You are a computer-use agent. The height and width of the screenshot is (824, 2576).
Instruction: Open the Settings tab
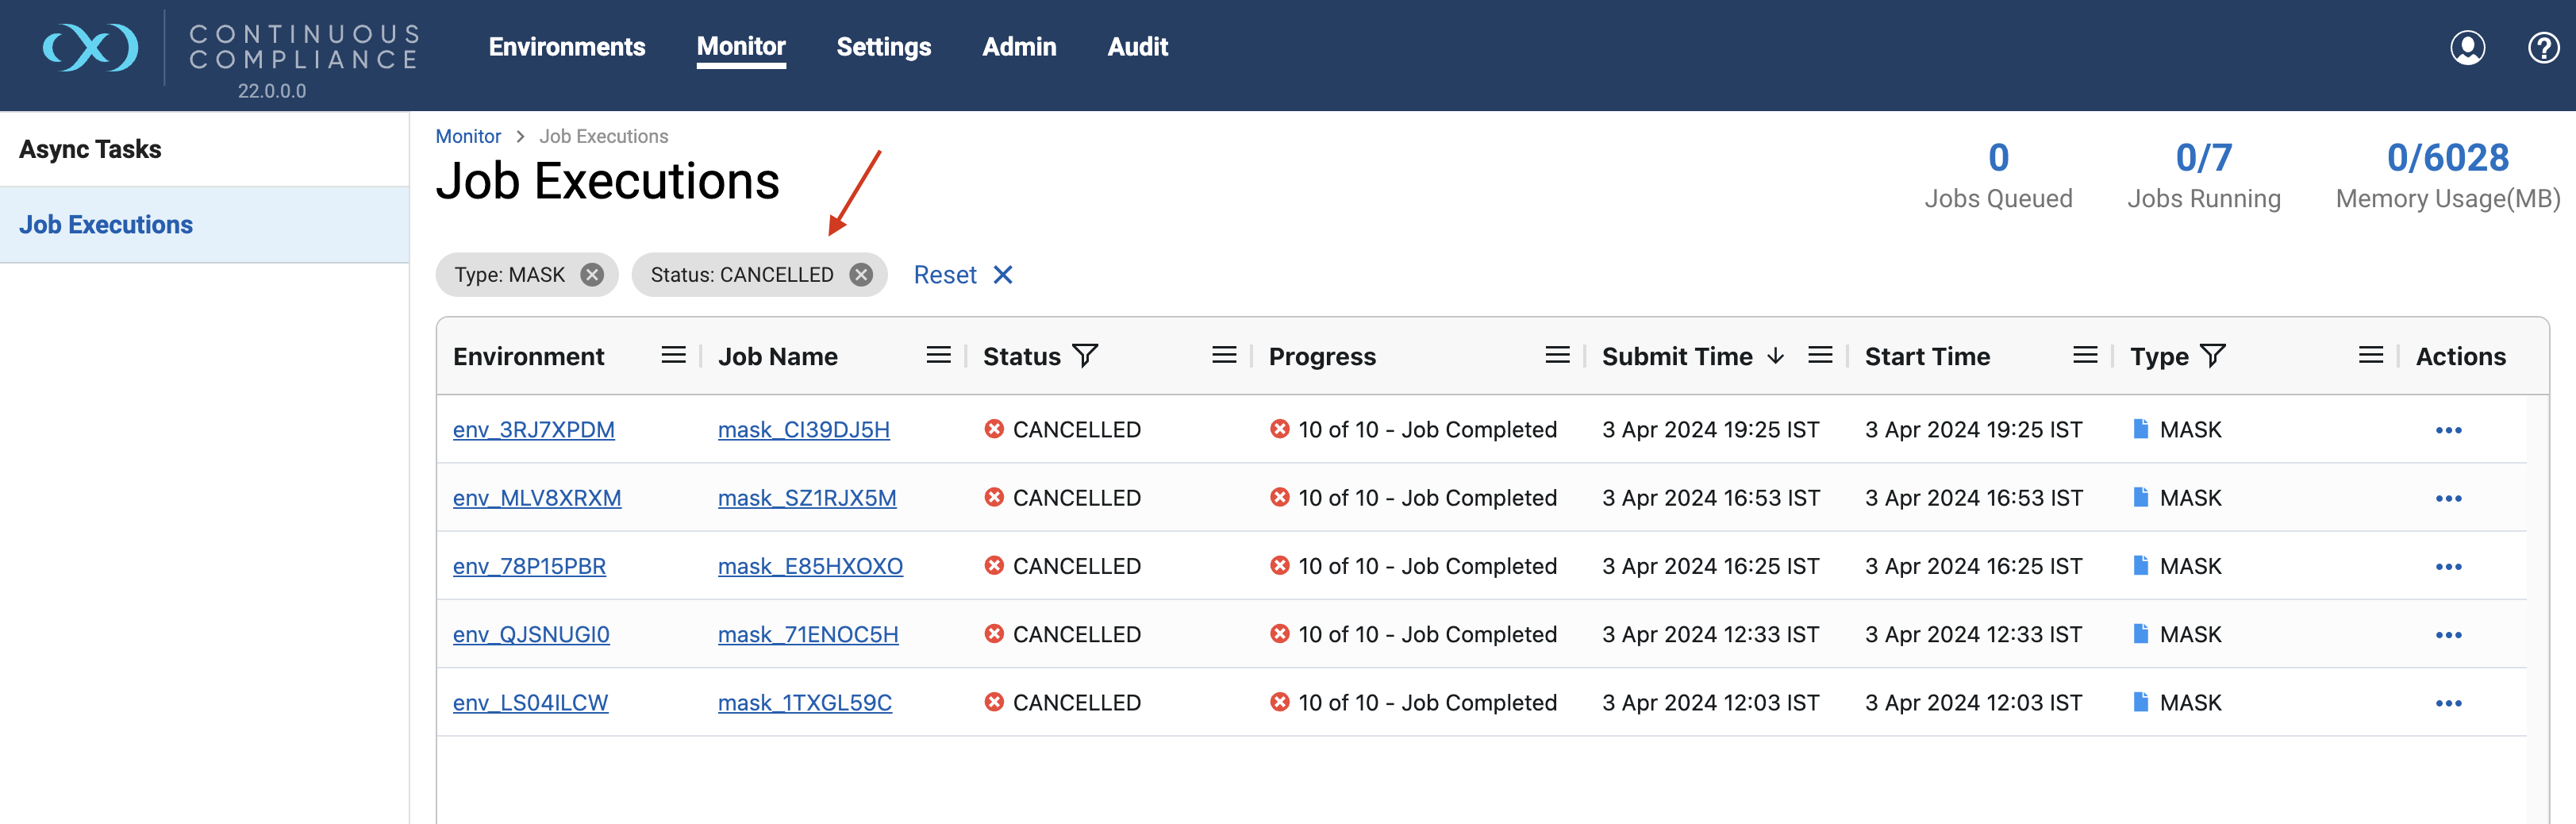coord(884,47)
